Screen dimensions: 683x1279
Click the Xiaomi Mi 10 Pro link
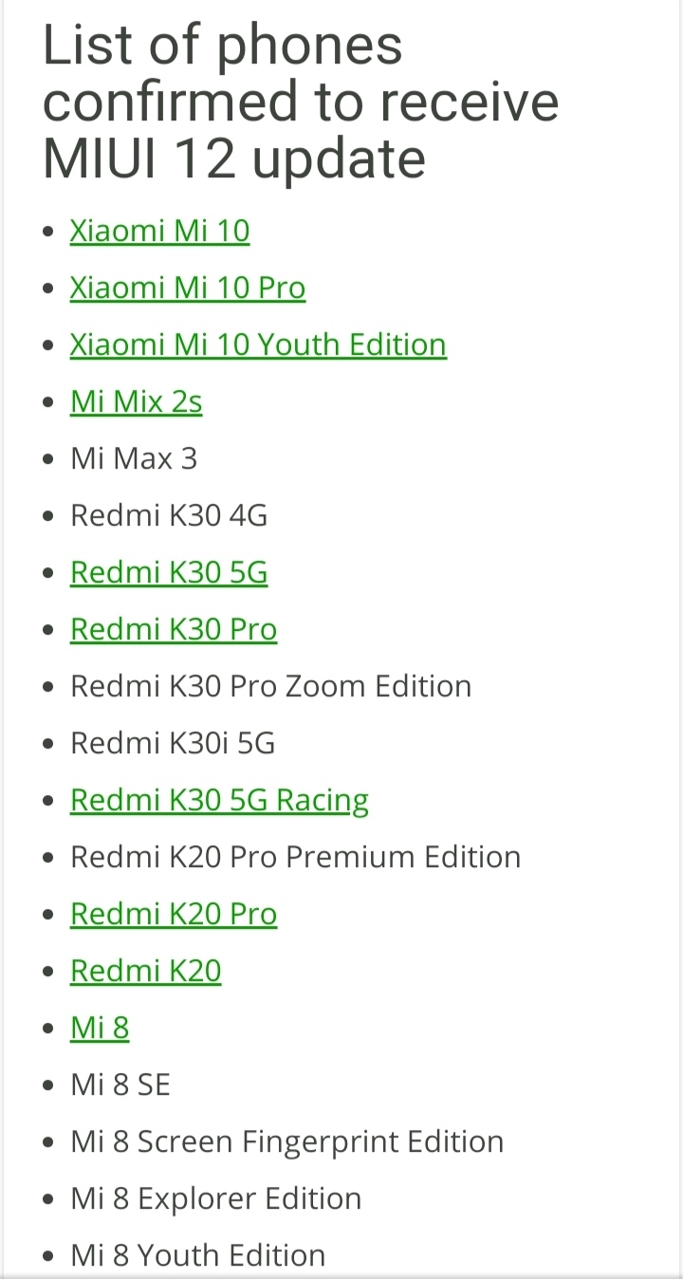tap(188, 287)
